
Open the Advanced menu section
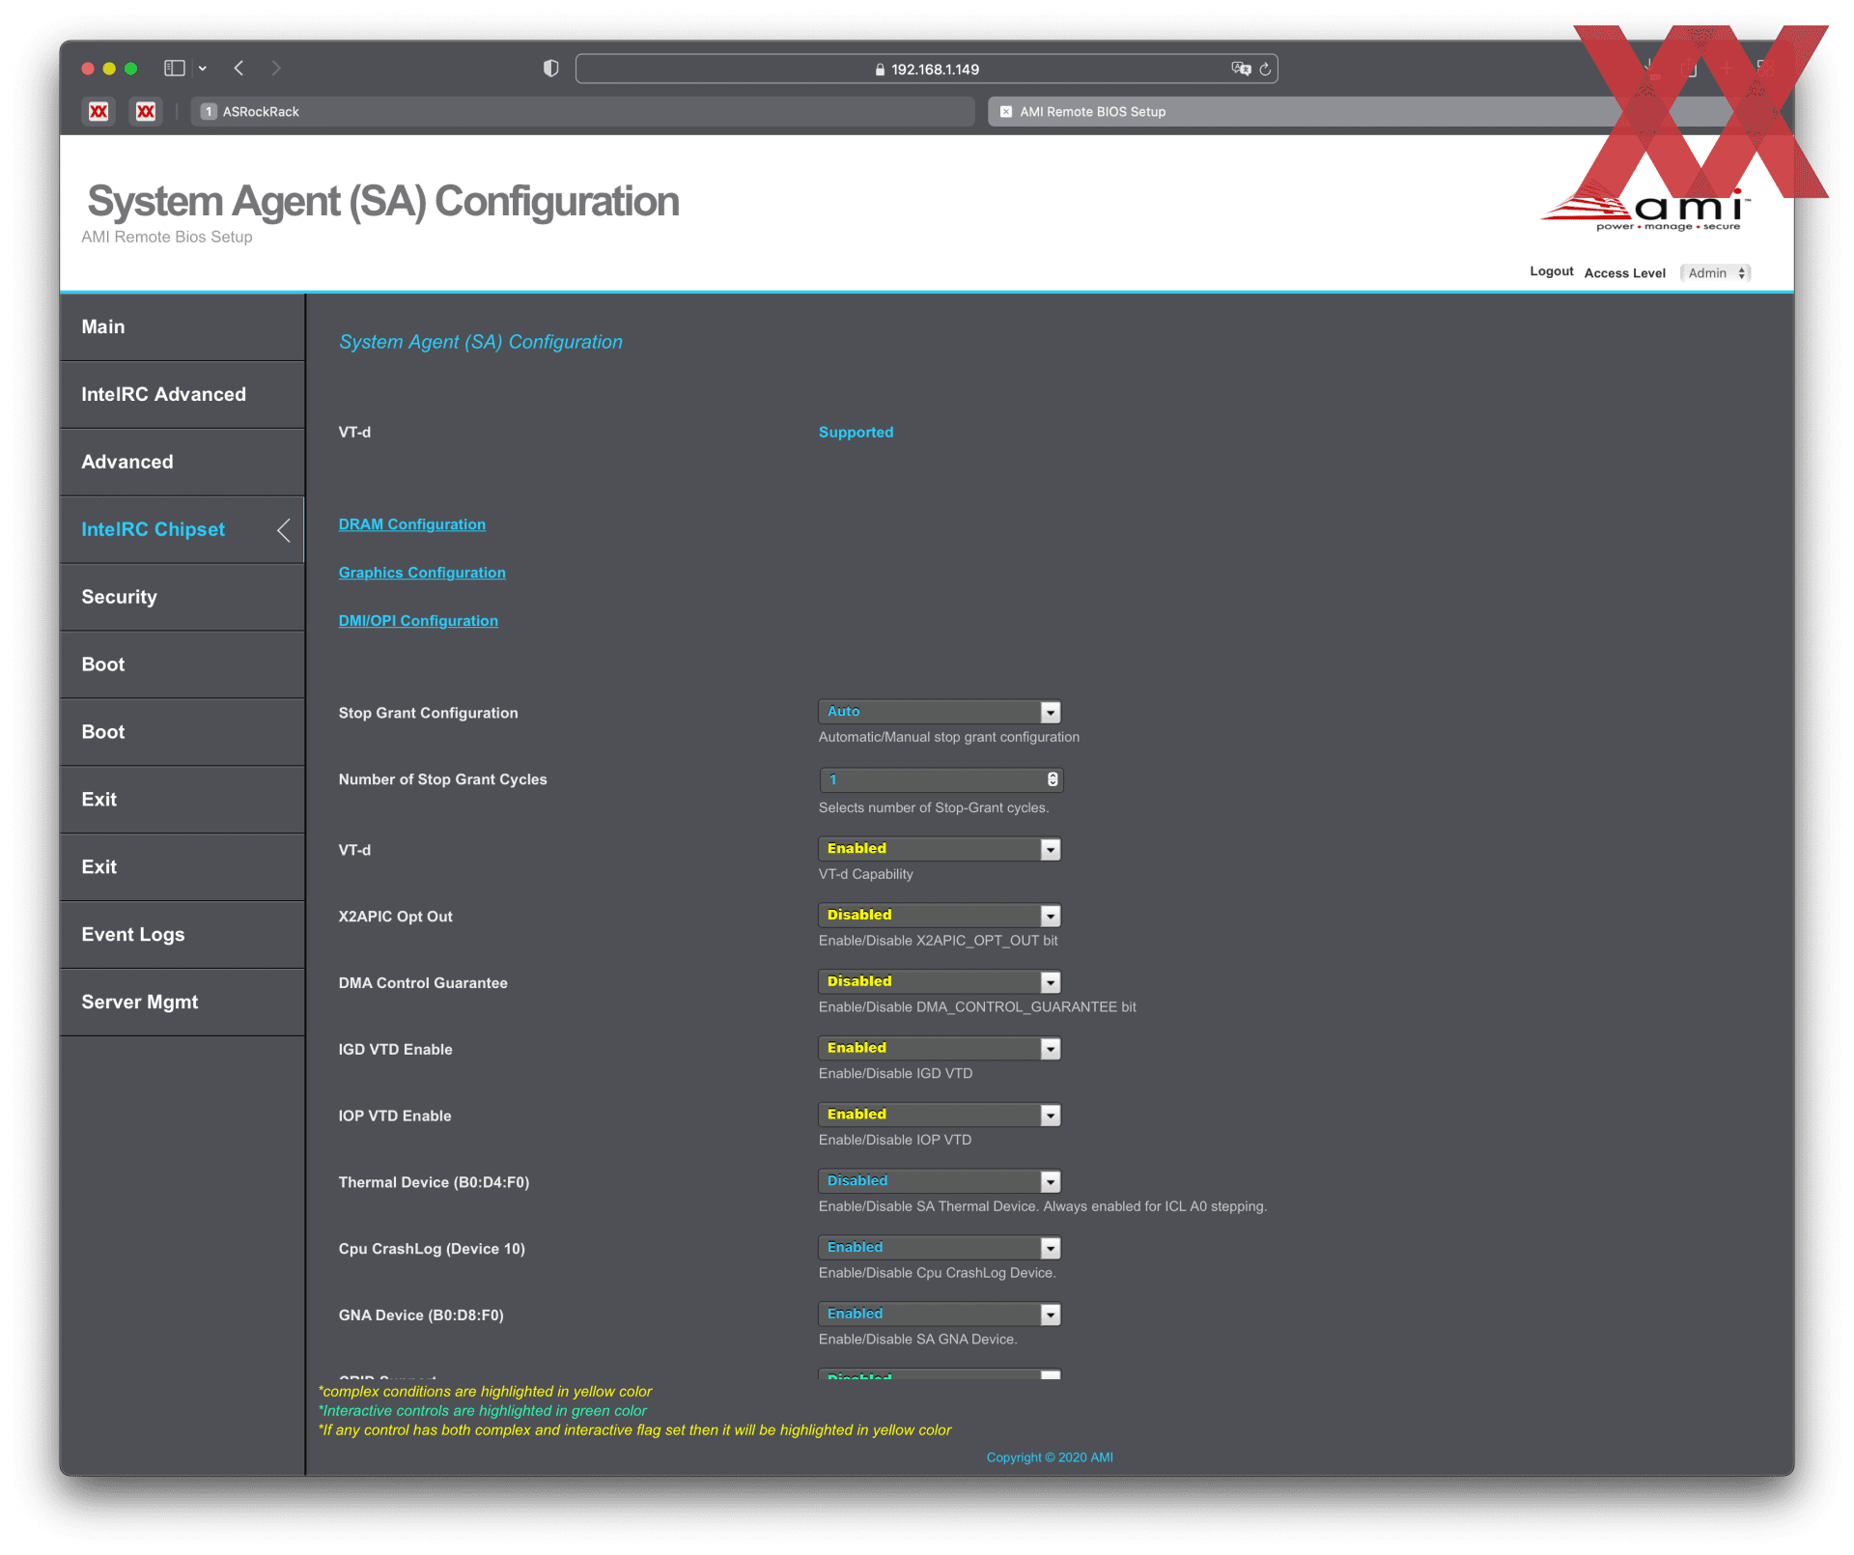(183, 463)
